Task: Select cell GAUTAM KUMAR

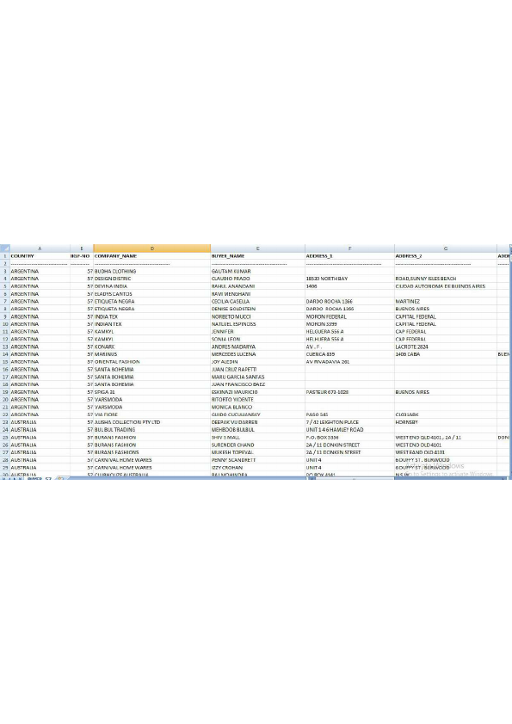Action: [x=257, y=271]
